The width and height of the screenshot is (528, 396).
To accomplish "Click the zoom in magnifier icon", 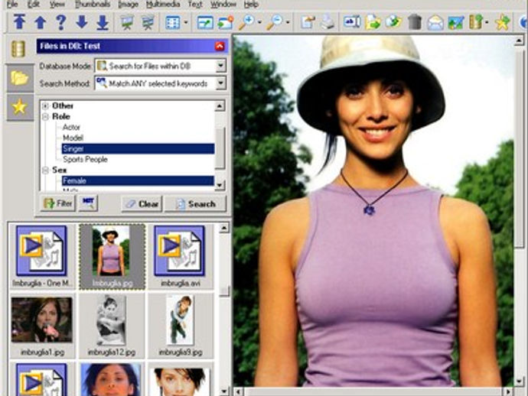I will pyautogui.click(x=247, y=22).
